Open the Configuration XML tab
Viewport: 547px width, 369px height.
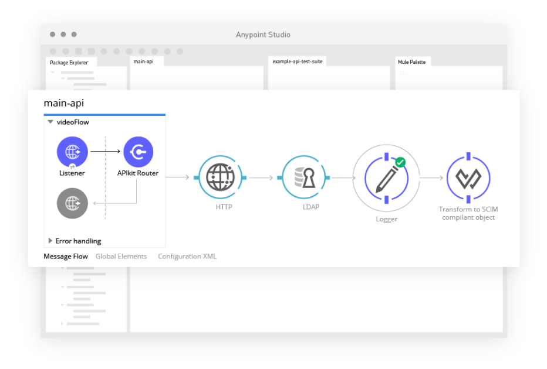tap(187, 257)
